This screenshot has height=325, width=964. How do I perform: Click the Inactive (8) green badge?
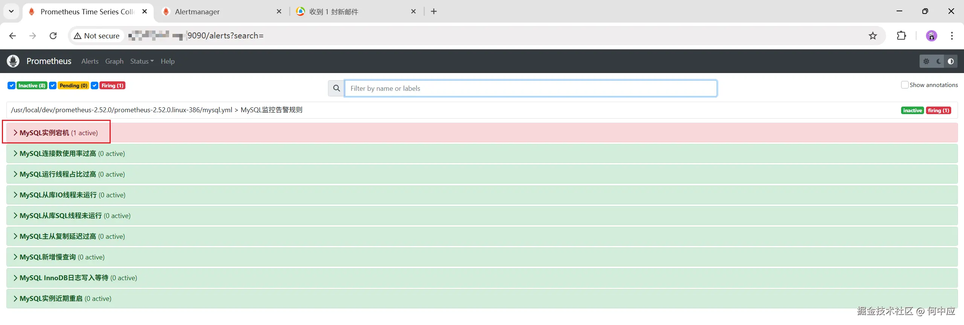click(32, 85)
